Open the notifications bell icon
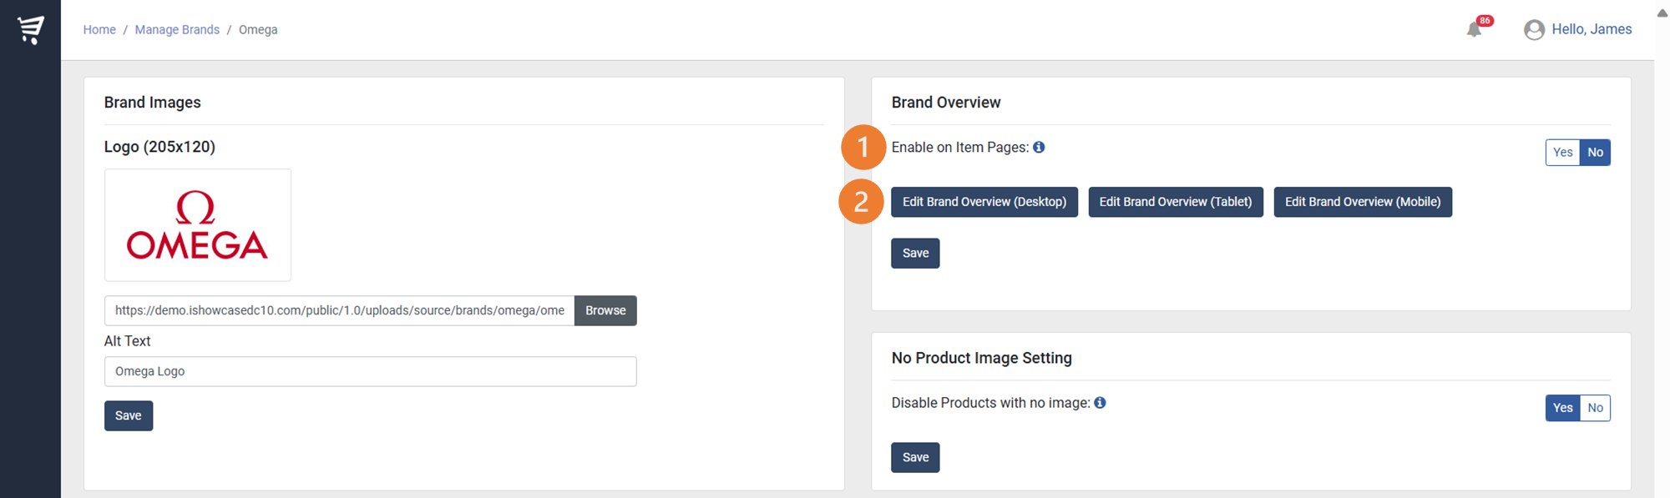1670x498 pixels. [1474, 30]
